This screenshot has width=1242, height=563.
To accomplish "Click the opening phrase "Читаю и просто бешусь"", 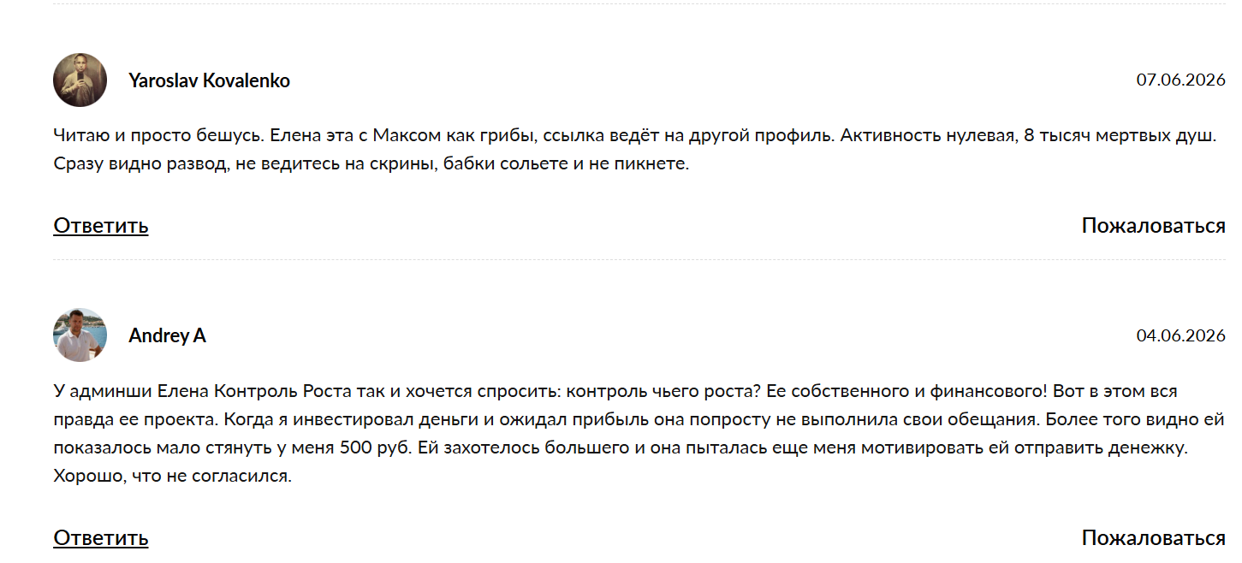I will click(145, 135).
